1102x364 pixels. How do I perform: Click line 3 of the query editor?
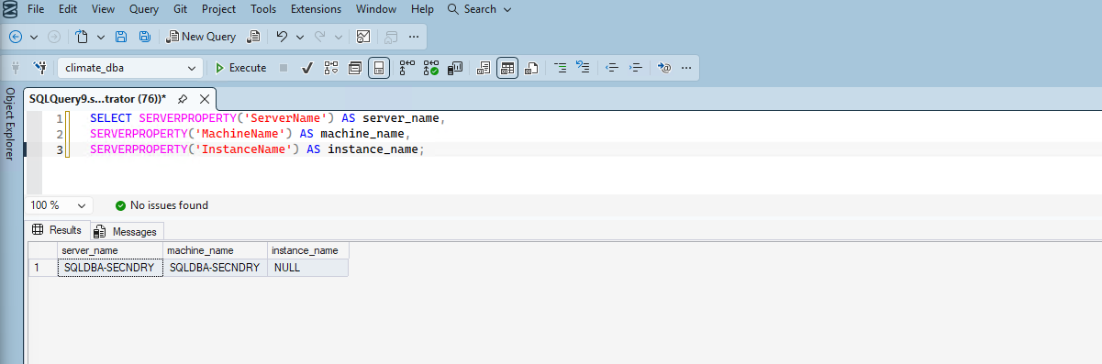tap(257, 149)
